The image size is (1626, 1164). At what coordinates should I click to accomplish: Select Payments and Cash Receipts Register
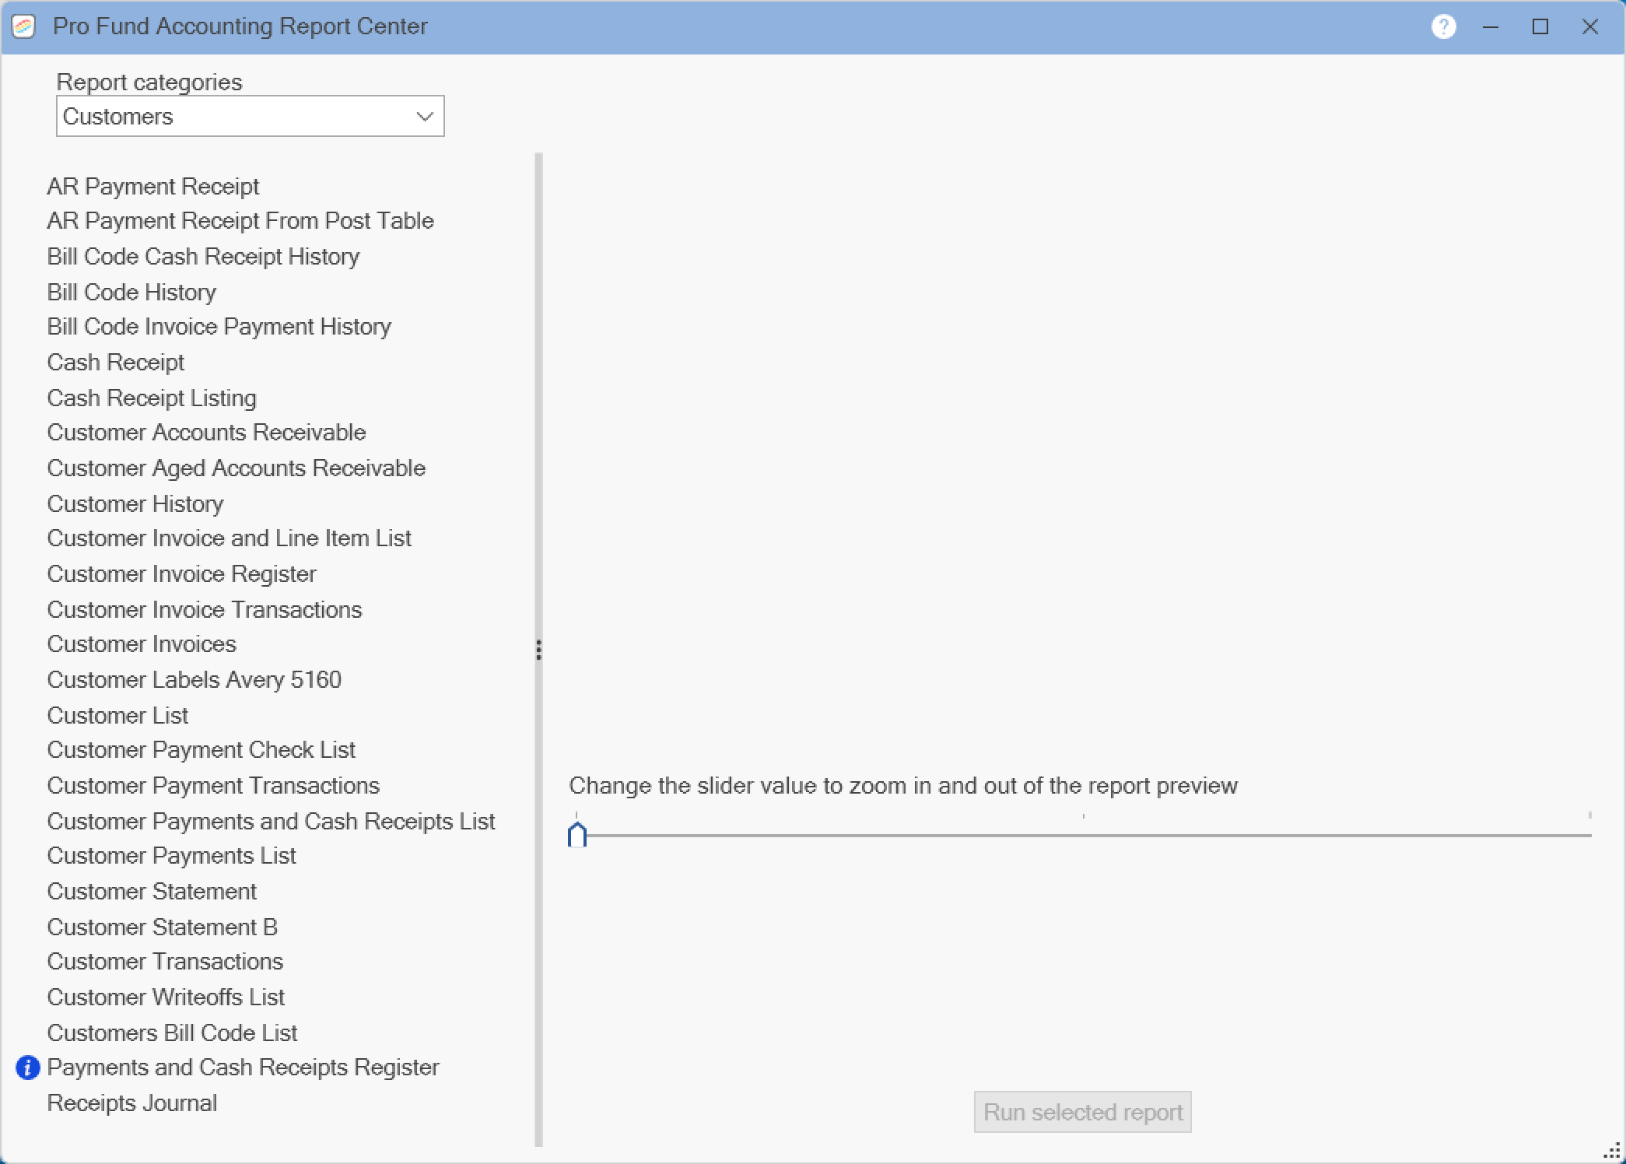coord(244,1068)
